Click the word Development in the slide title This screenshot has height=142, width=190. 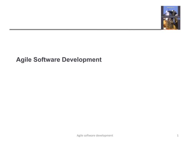82,60
